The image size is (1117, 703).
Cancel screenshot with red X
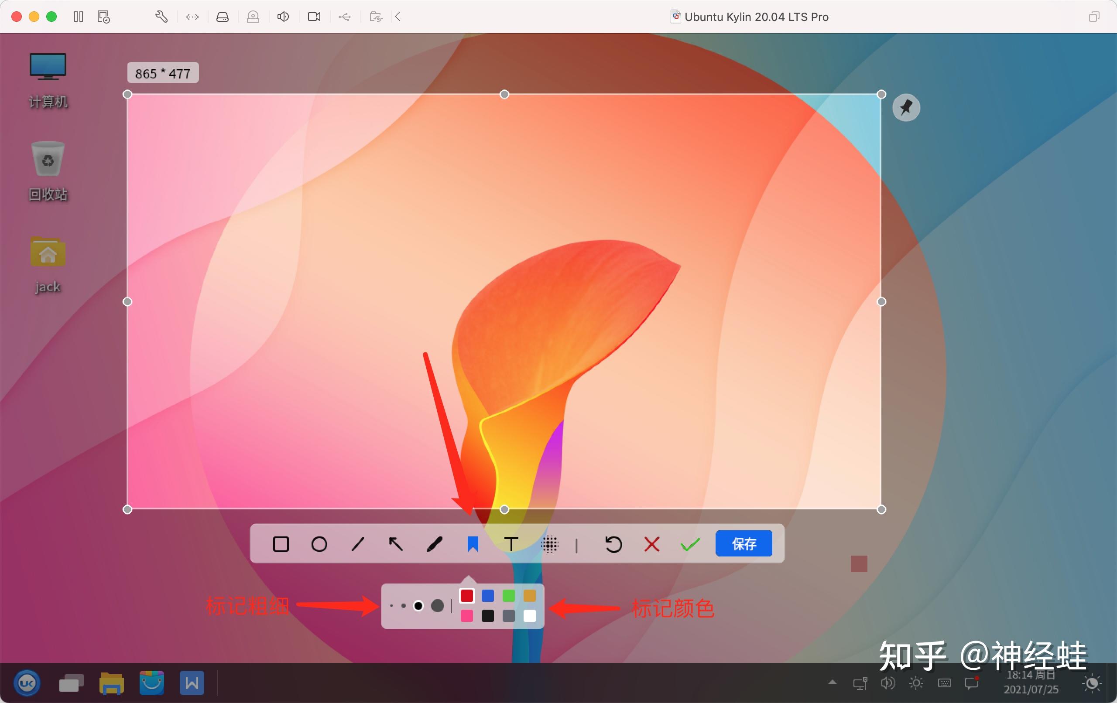click(x=652, y=544)
